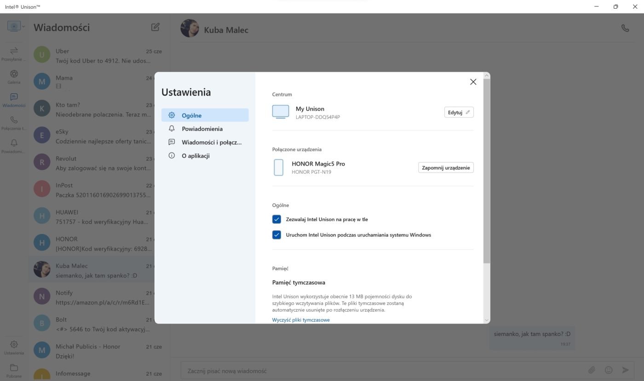Viewport: 644px width, 381px height.
Task: Open the Powiadomienia bell sidebar icon
Action: point(14,143)
